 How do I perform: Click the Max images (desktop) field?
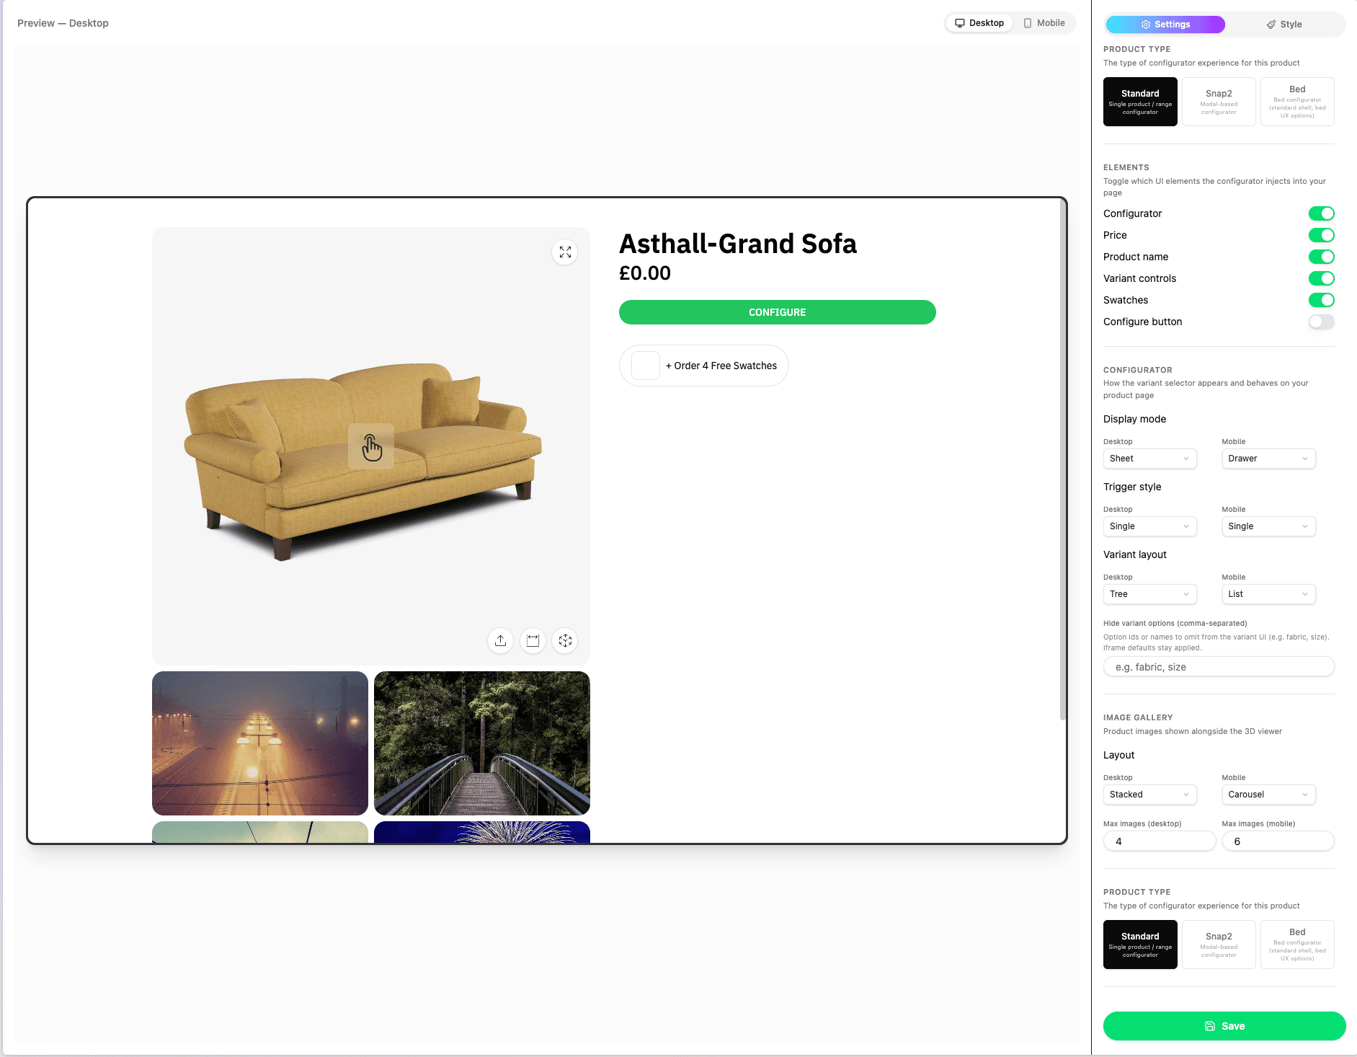point(1160,841)
